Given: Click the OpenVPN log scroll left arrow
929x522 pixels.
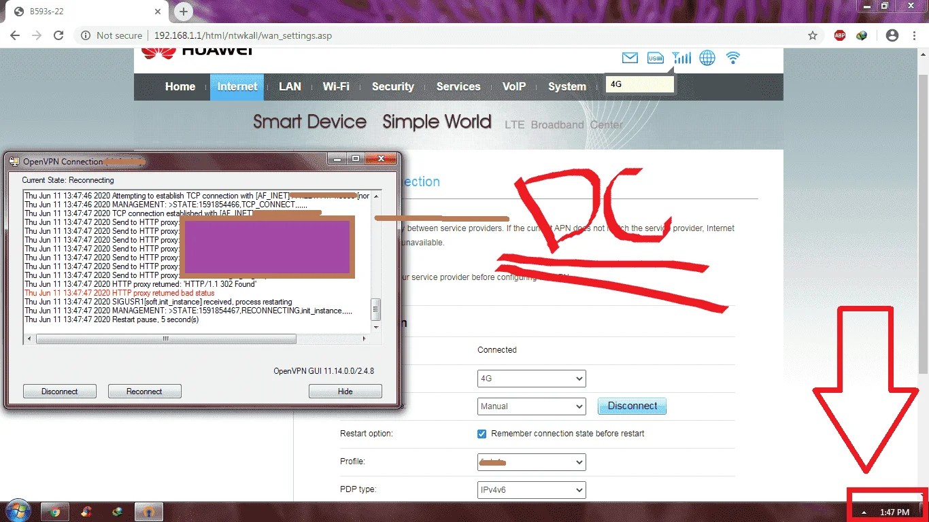Looking at the screenshot, I should (29, 338).
